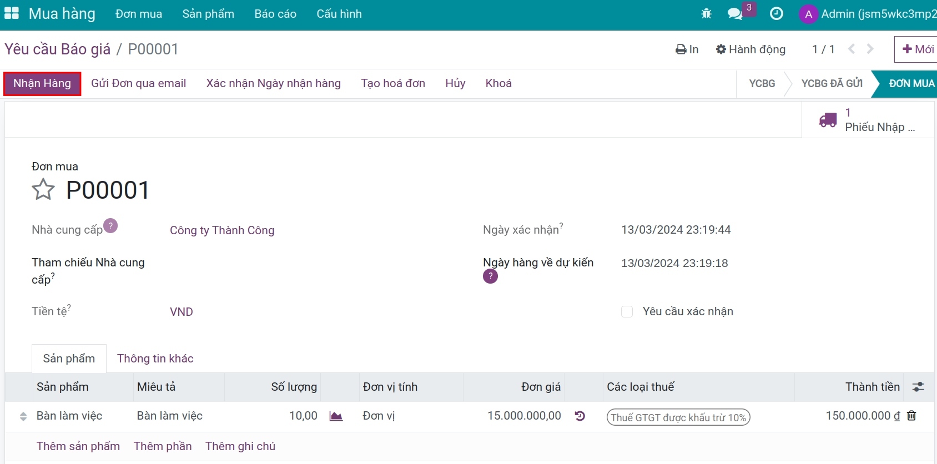This screenshot has width=937, height=464.
Task: Toggle the favorite star for P00001
Action: [x=43, y=190]
